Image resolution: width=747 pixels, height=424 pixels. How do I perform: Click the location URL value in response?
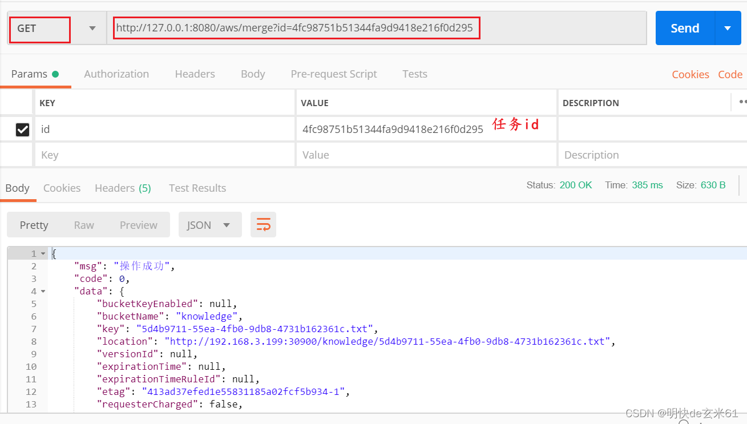pos(387,341)
